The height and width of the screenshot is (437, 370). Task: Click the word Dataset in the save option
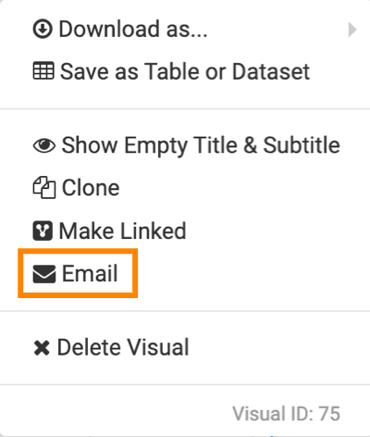coord(271,71)
